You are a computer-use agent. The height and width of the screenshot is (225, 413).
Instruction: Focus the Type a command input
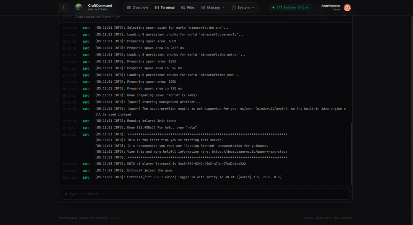pos(206,194)
